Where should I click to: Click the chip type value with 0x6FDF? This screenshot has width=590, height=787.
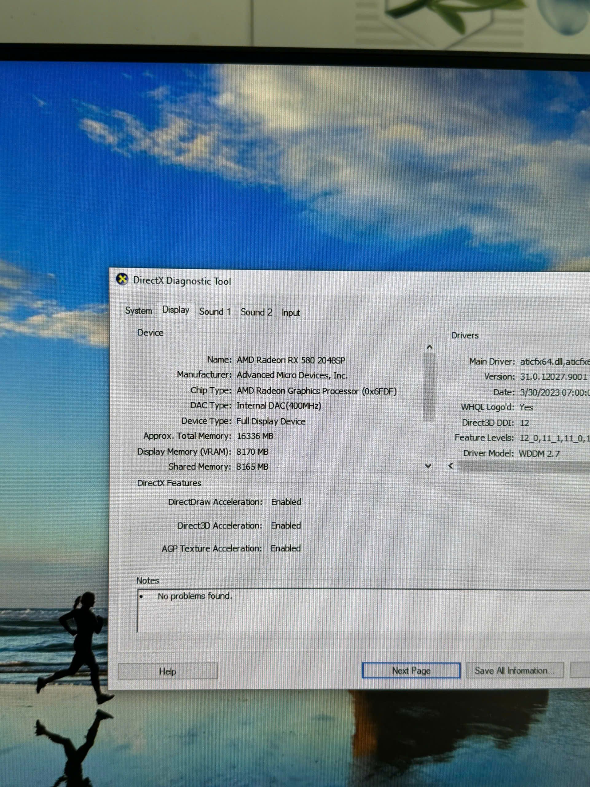(317, 391)
